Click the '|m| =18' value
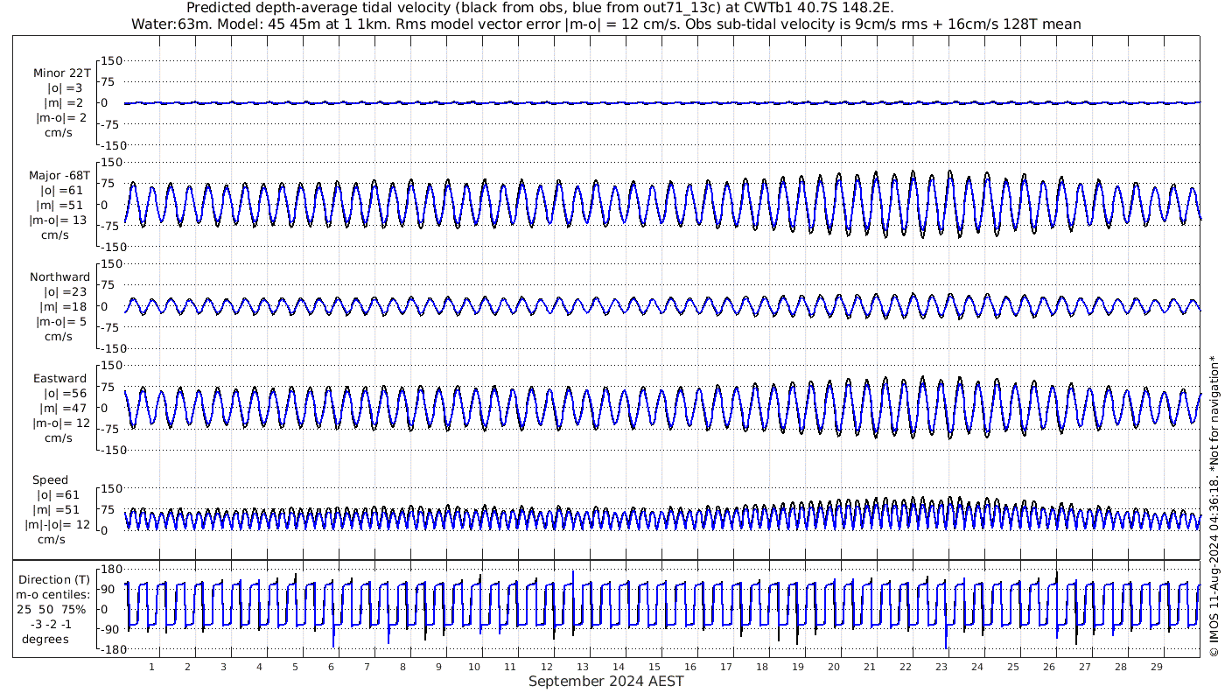Screen dimensions: 1225x700 (x=65, y=306)
